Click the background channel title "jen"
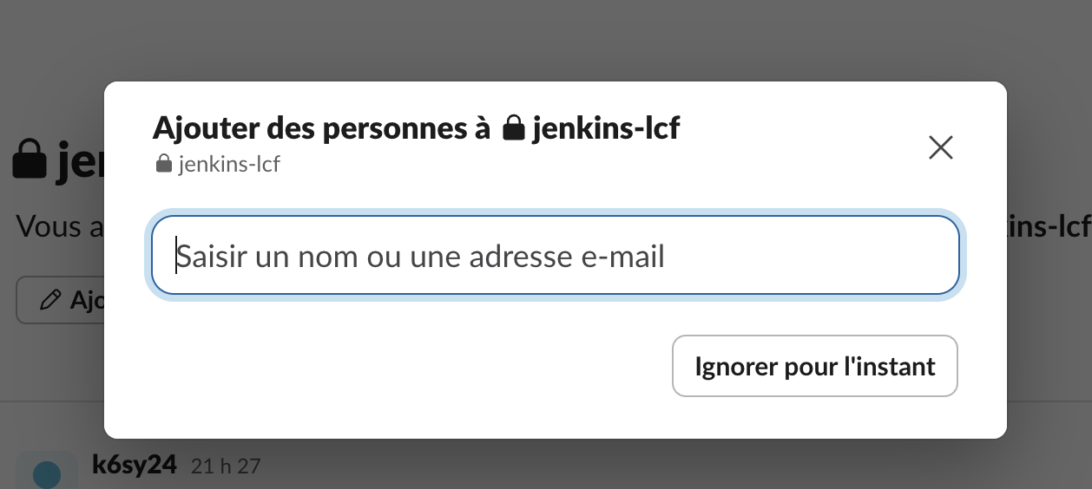 [x=80, y=163]
